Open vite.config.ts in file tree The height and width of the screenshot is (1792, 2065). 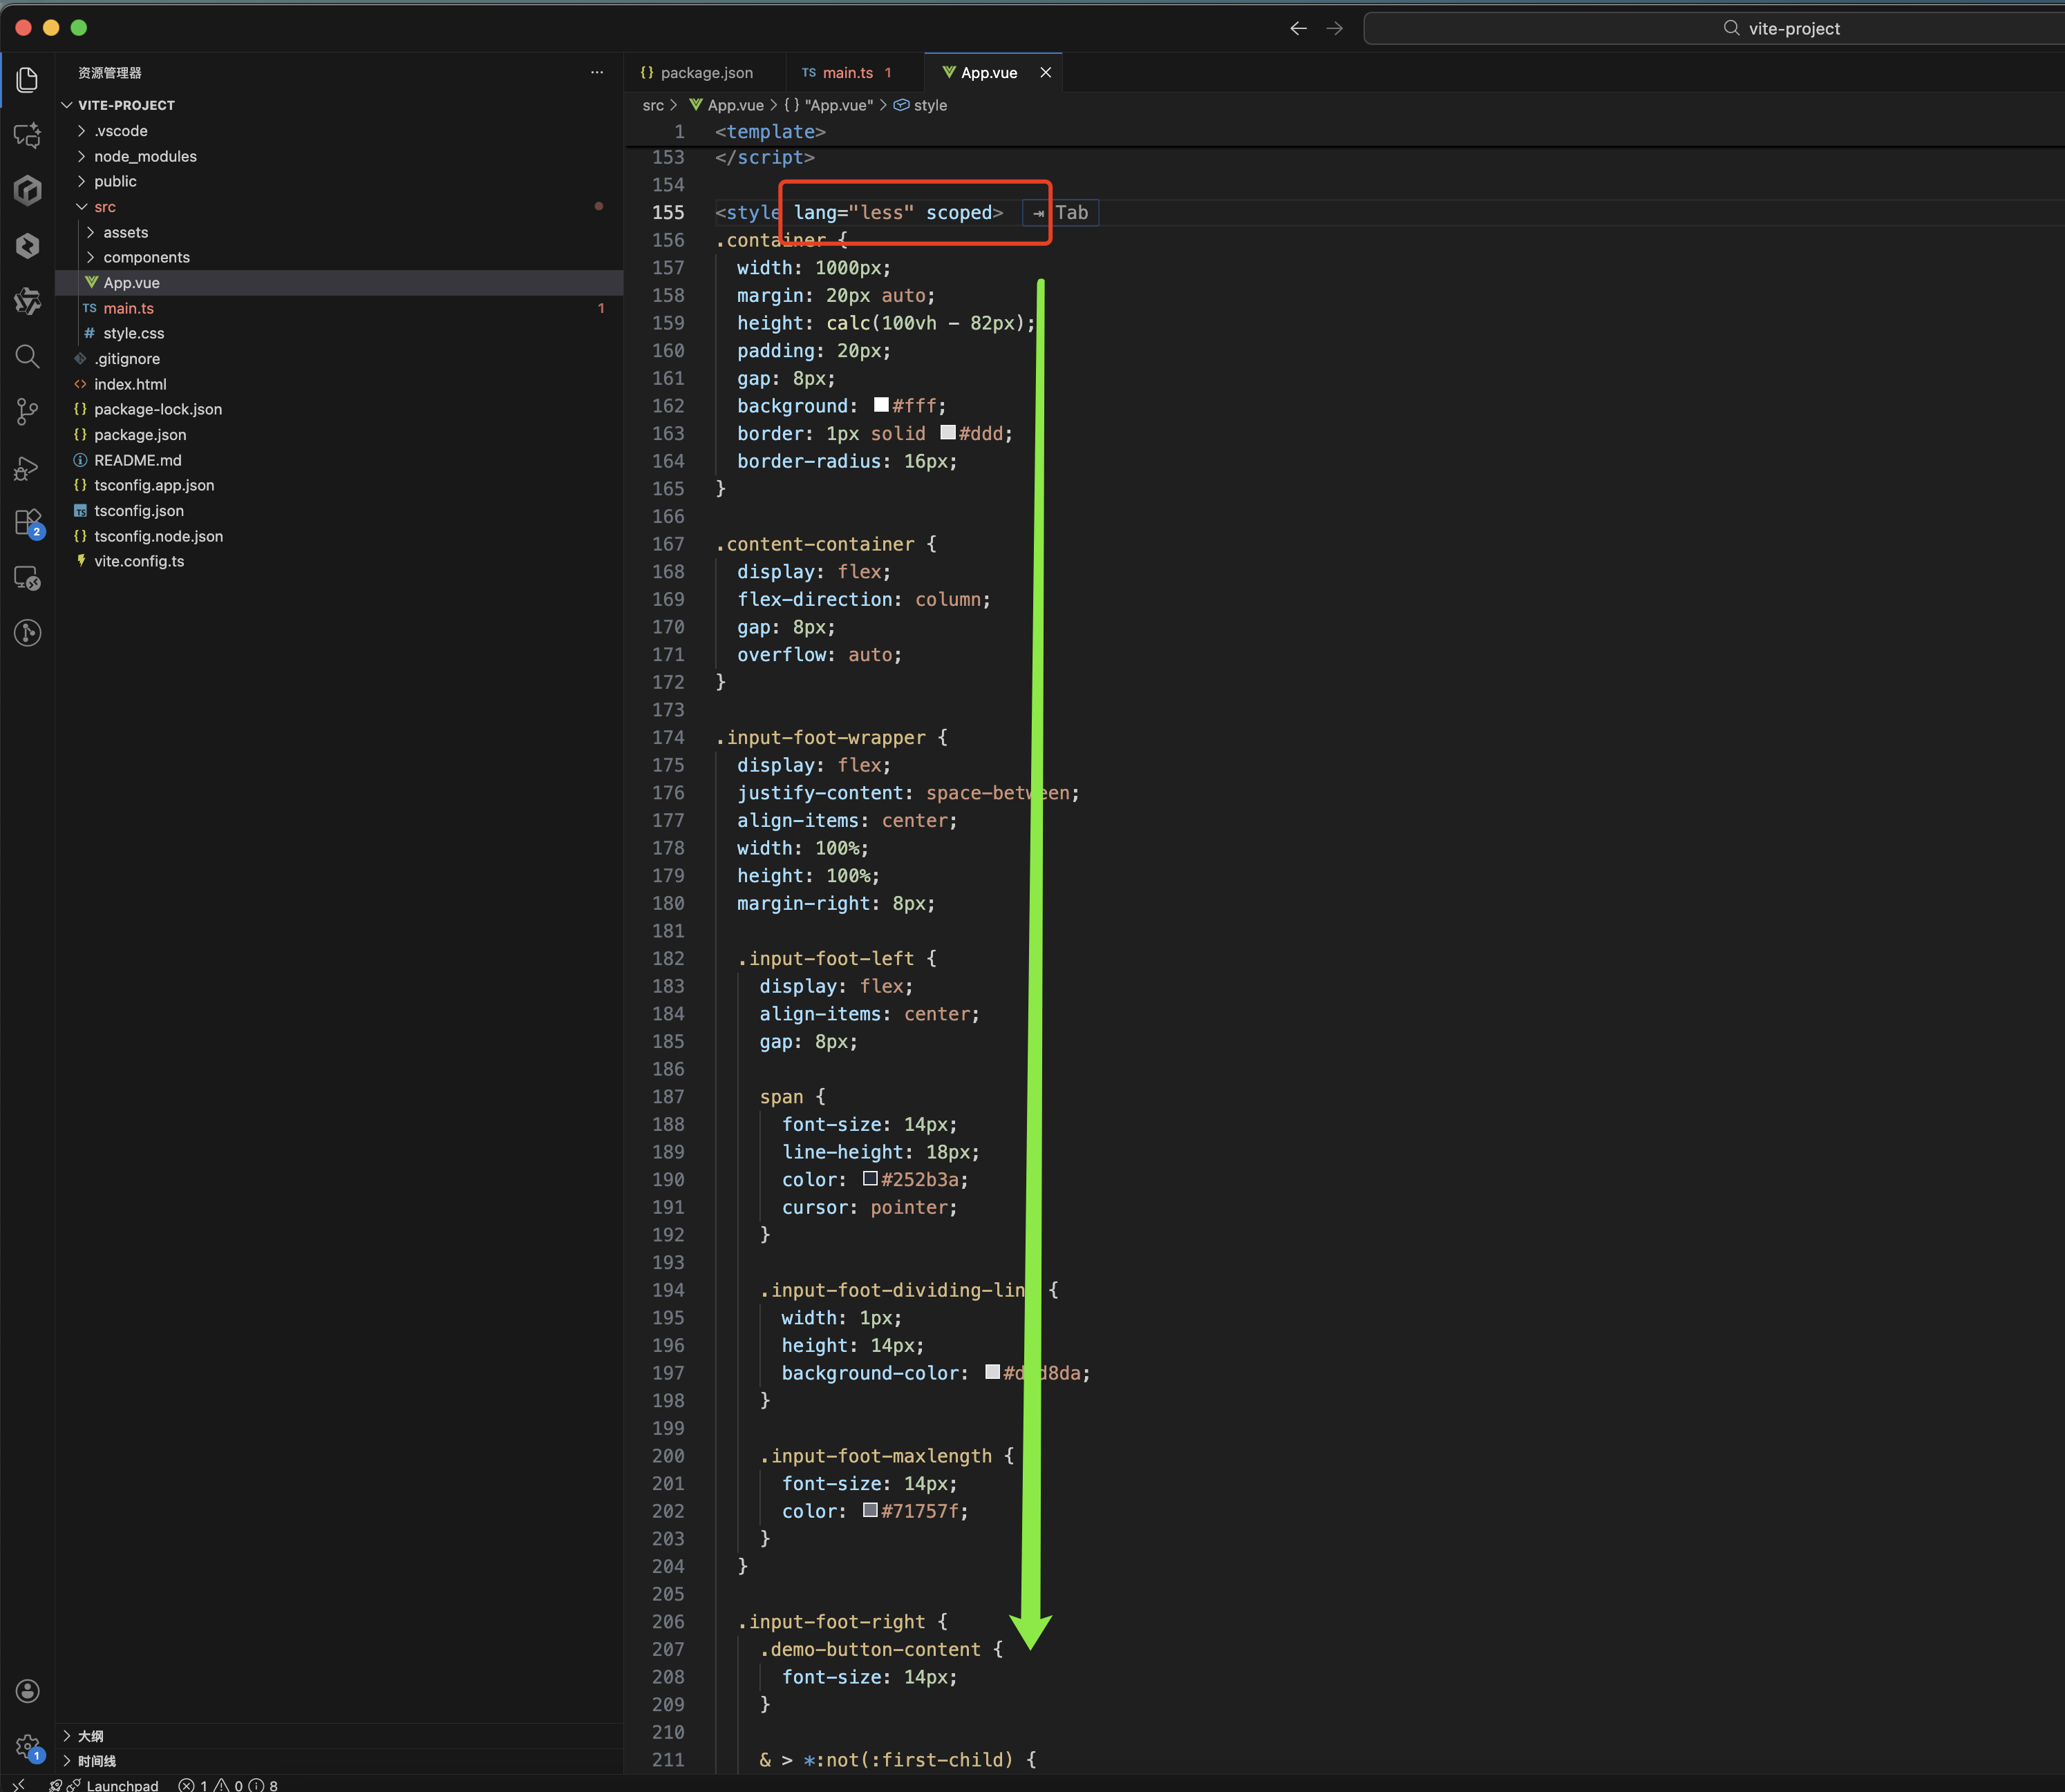click(138, 561)
